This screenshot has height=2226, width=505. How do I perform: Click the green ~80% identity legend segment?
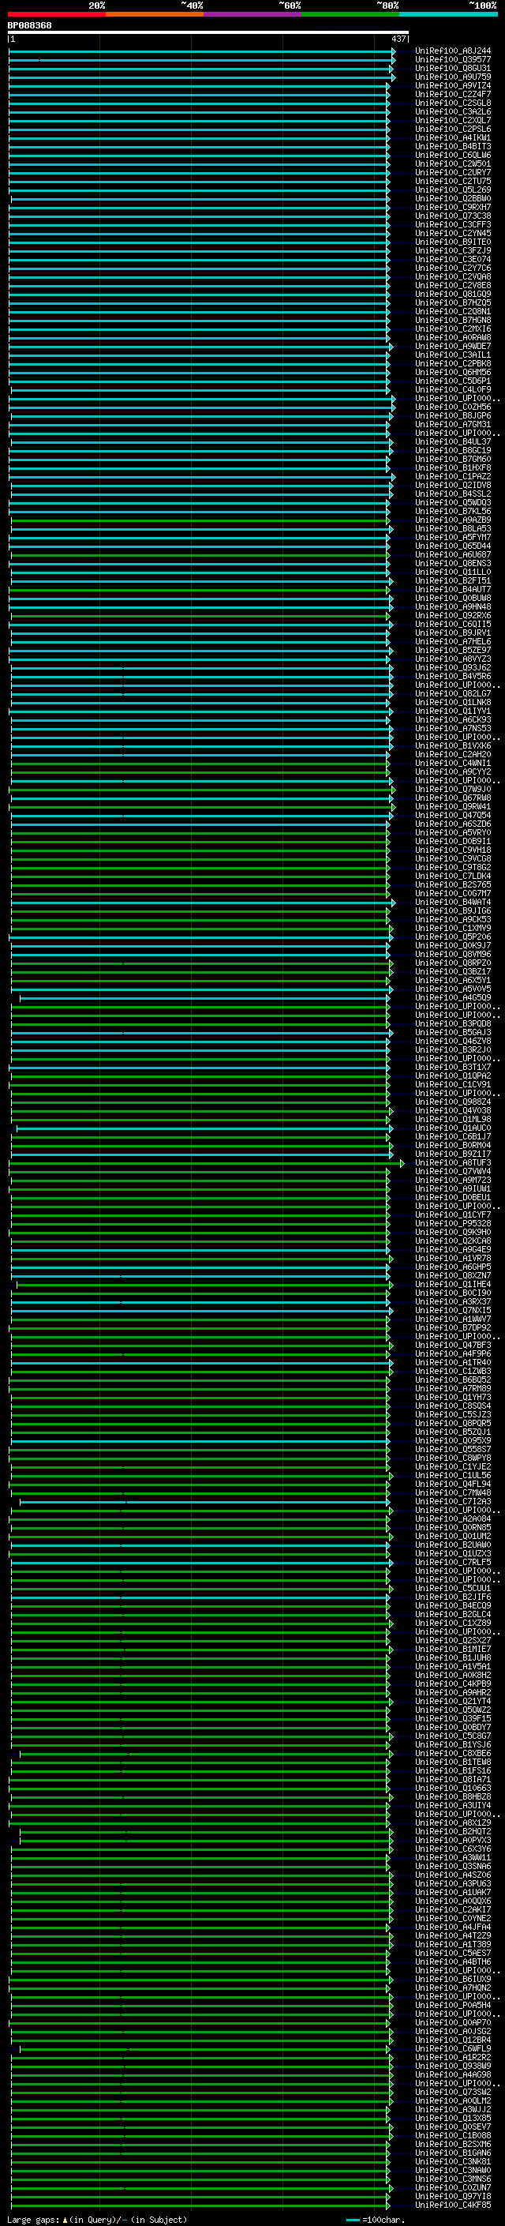(350, 14)
